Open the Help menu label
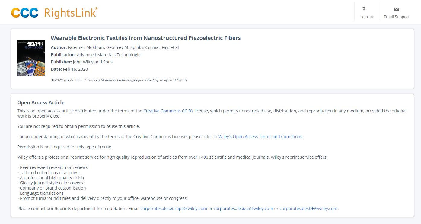Image resolution: width=421 pixels, height=224 pixels. 363,17
